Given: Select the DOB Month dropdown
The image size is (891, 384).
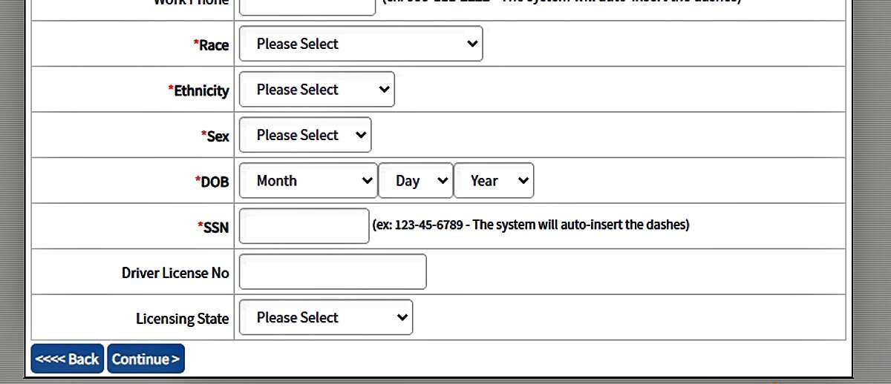Looking at the screenshot, I should pos(308,181).
